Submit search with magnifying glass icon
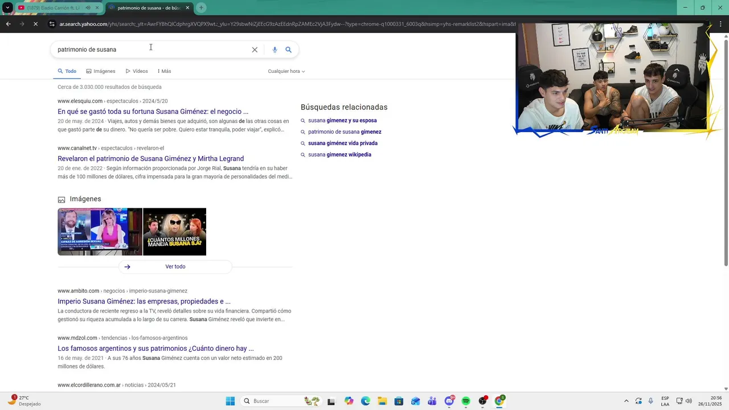This screenshot has height=410, width=729. click(289, 50)
